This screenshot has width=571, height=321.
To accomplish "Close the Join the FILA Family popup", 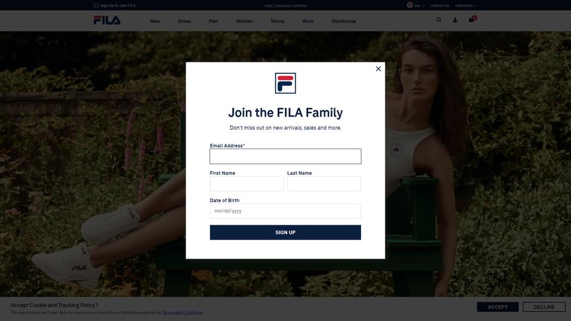I will [x=378, y=69].
